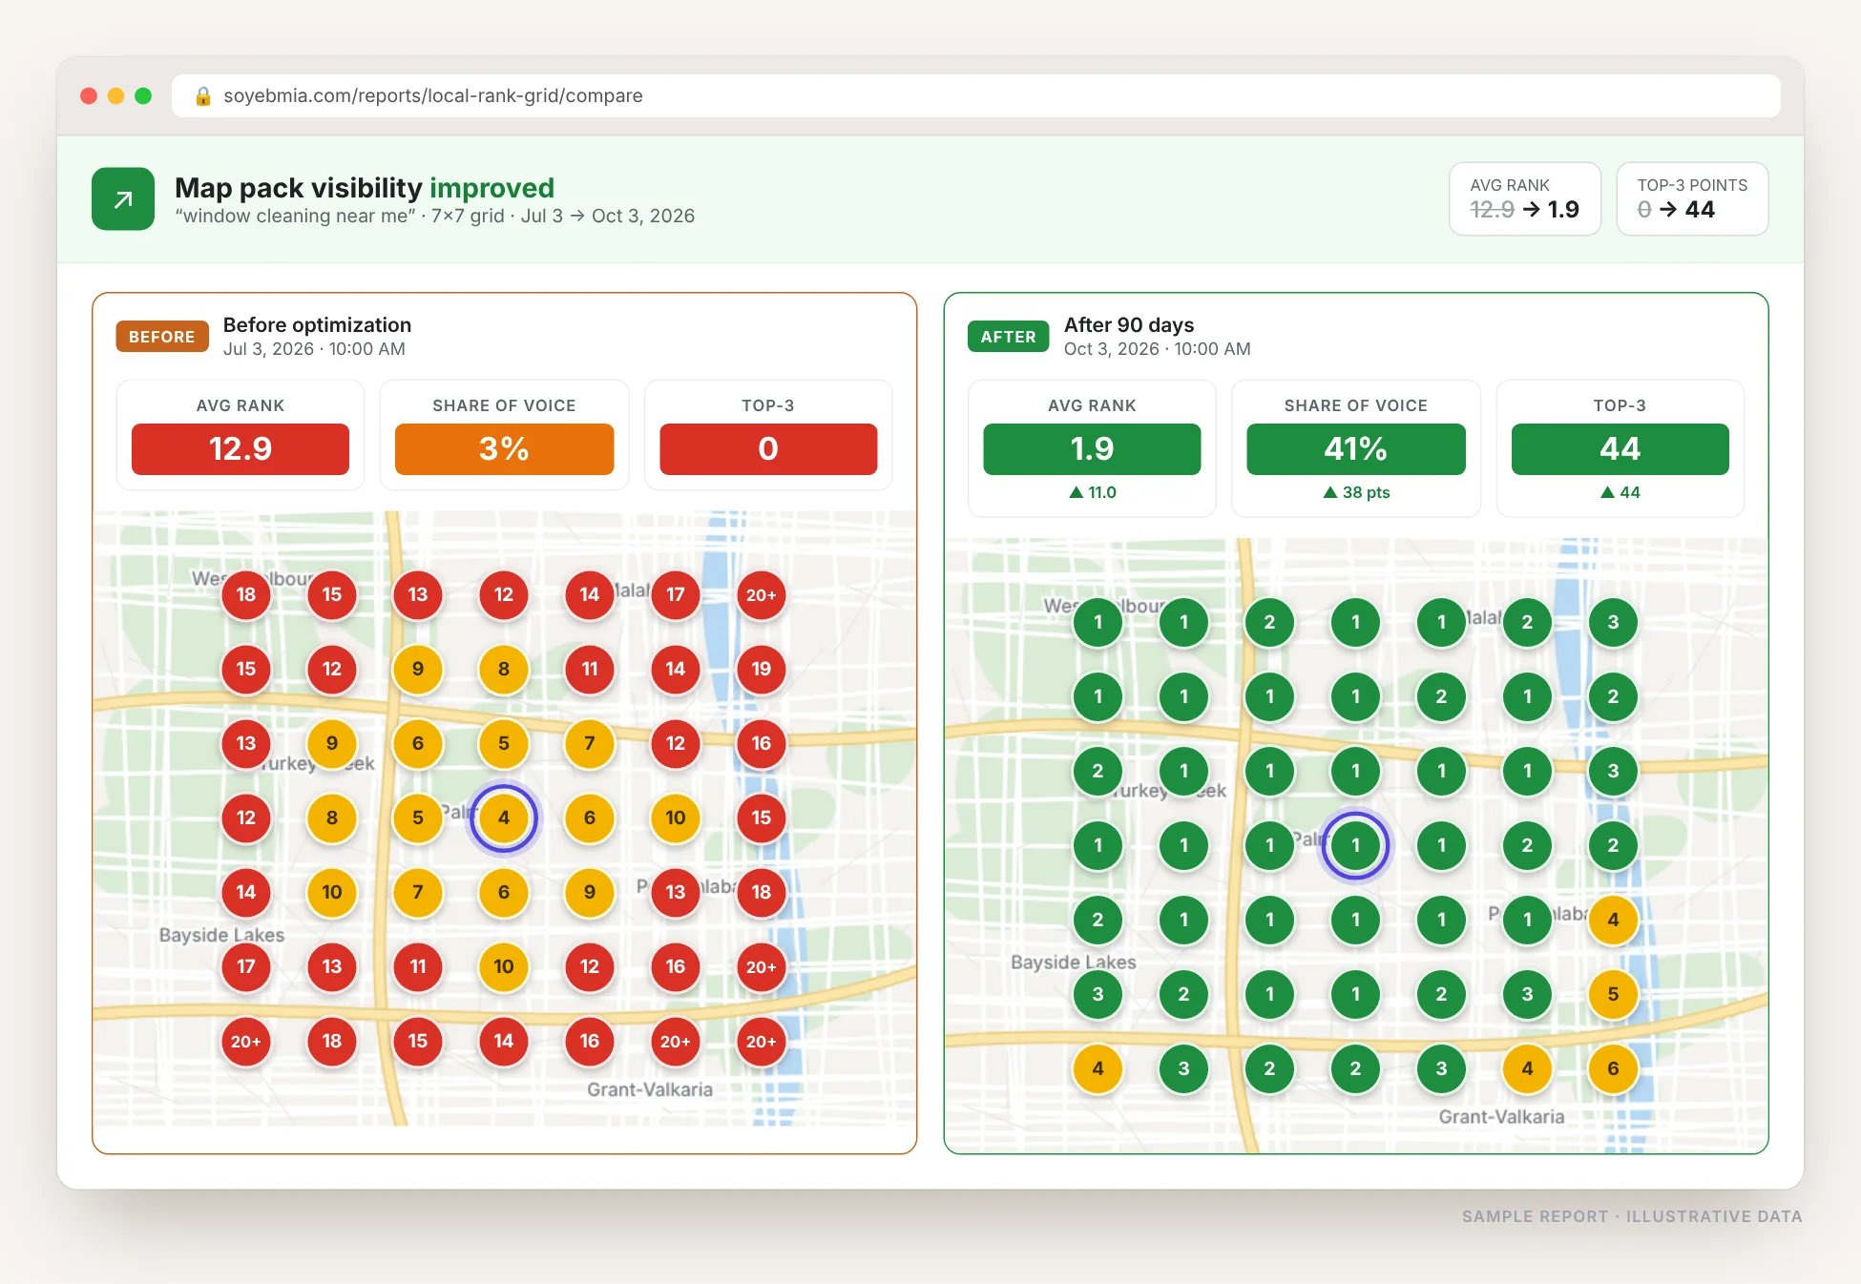Click 'After 90 days' panel title
This screenshot has width=1861, height=1284.
click(1129, 324)
